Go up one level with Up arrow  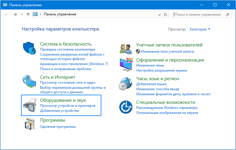click(x=28, y=14)
